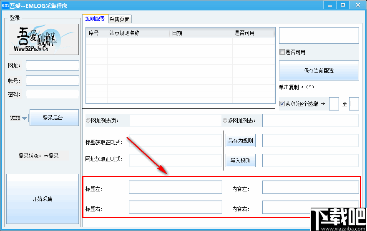Focus the 帐号 input field
367x231 pixels.
click(x=53, y=81)
